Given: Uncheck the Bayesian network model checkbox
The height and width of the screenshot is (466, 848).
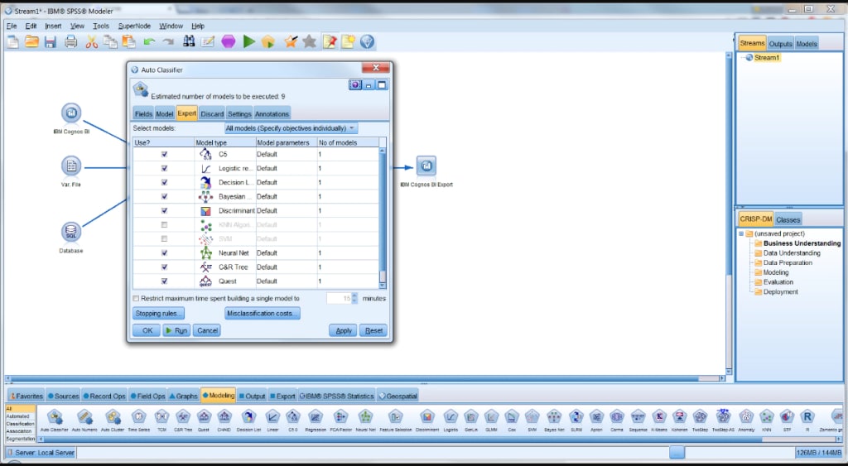Looking at the screenshot, I should tap(165, 196).
